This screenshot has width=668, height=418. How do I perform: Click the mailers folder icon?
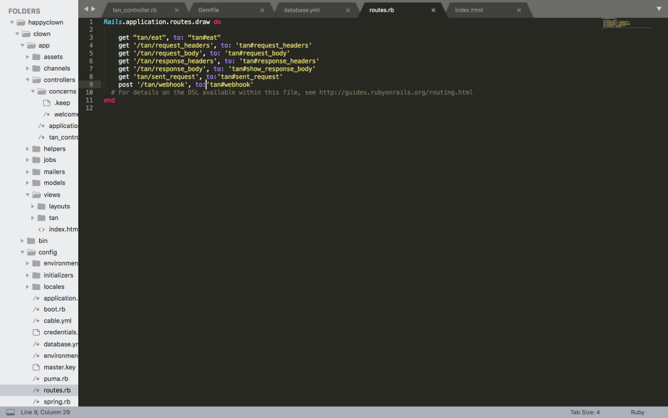click(37, 172)
